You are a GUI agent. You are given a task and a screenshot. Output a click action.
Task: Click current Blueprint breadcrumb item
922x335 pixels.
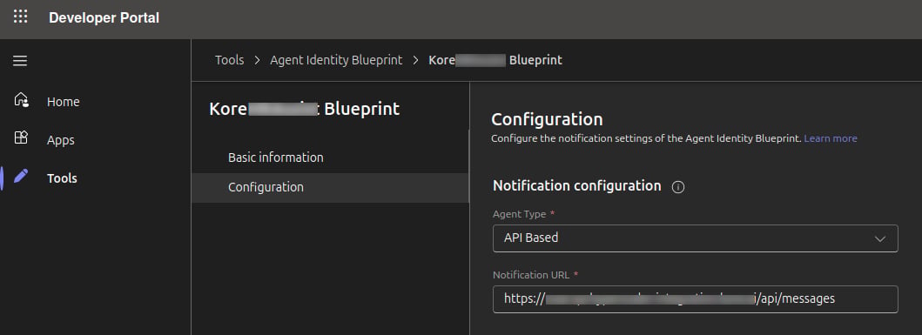[495, 60]
